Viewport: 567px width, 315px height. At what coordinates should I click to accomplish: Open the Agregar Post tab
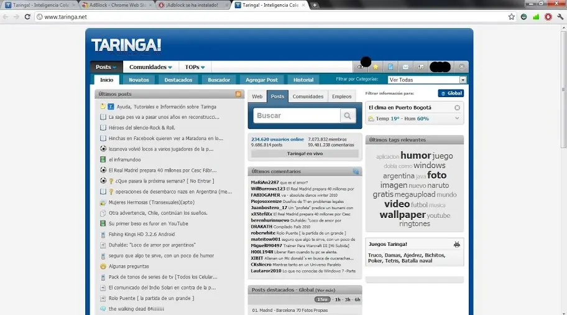point(262,80)
